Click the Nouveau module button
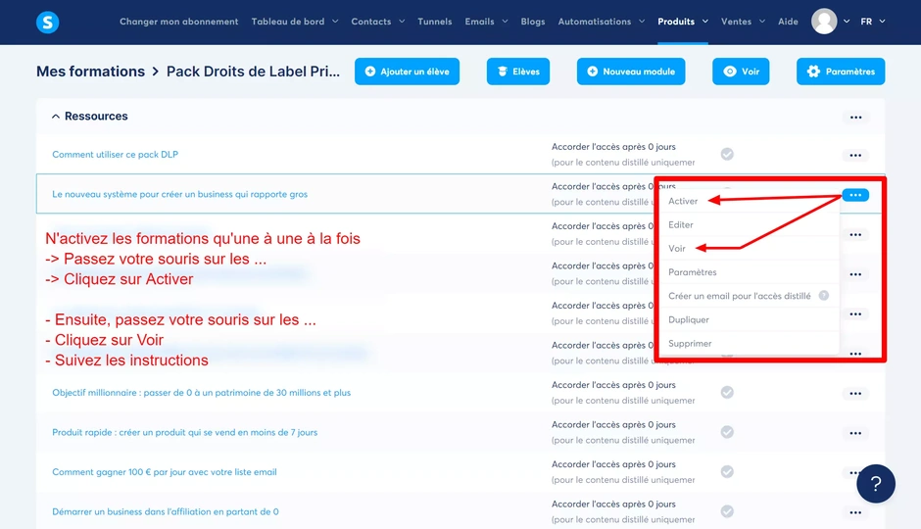Viewport: 921px width, 529px height. (x=631, y=72)
